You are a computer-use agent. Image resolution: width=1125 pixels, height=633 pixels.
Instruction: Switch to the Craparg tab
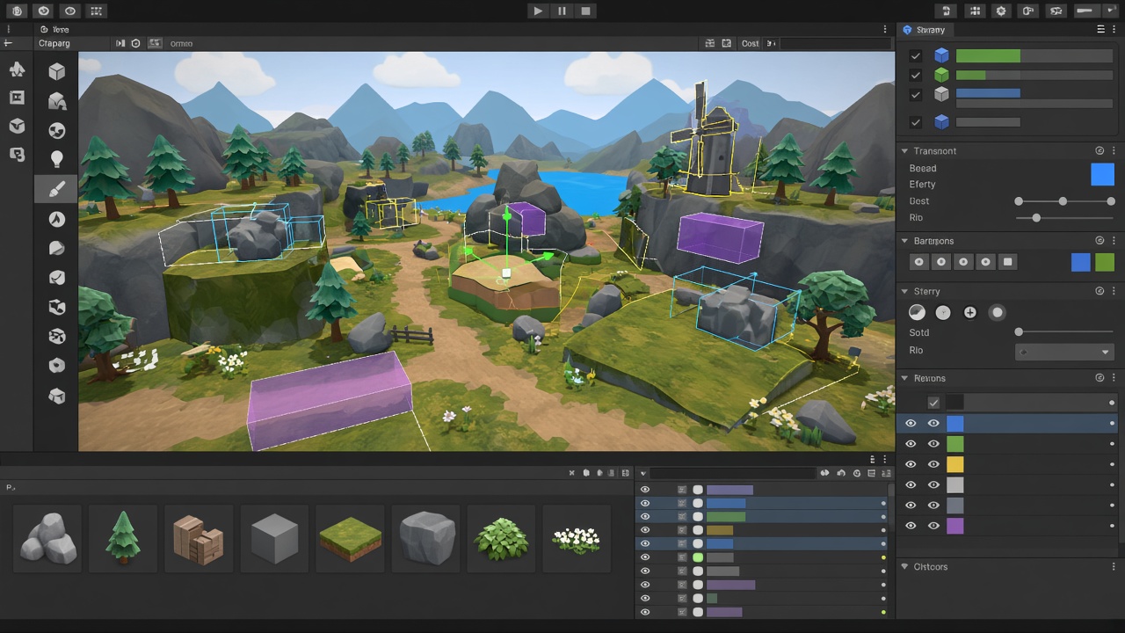pyautogui.click(x=54, y=43)
